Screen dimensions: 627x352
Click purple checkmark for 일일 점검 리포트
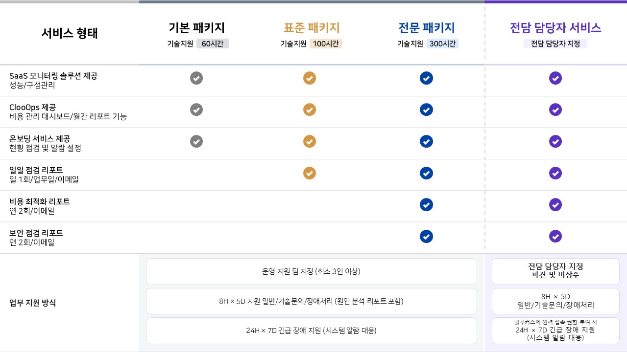tap(555, 173)
